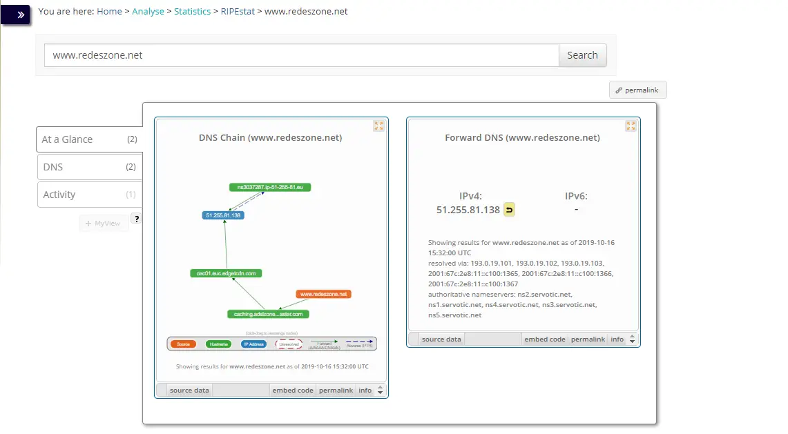Image resolution: width=788 pixels, height=434 pixels.
Task: Select the orange www.redeszone.net graph node
Action: 324,295
